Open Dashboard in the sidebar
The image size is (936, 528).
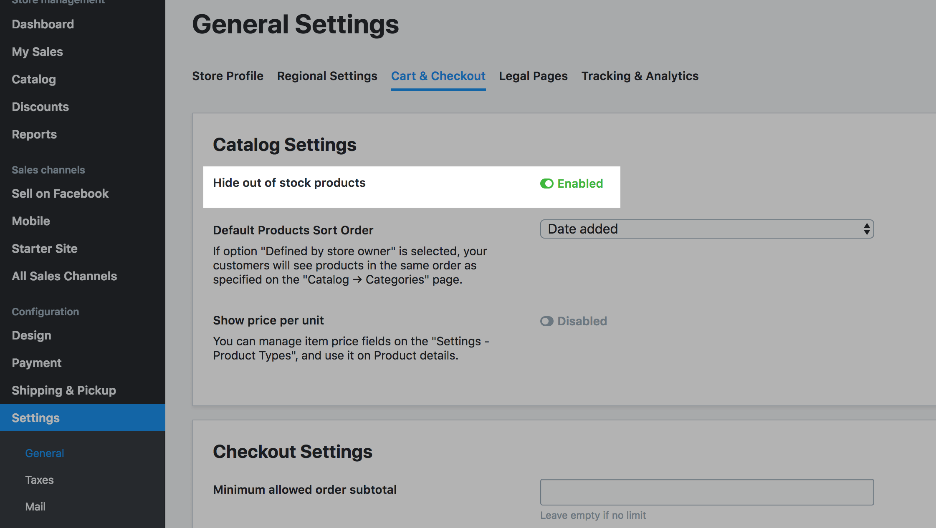[x=43, y=24]
